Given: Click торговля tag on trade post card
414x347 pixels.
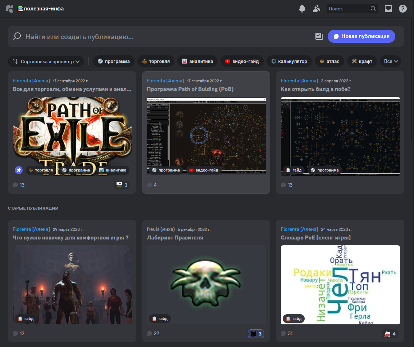Looking at the screenshot, I should (x=41, y=170).
